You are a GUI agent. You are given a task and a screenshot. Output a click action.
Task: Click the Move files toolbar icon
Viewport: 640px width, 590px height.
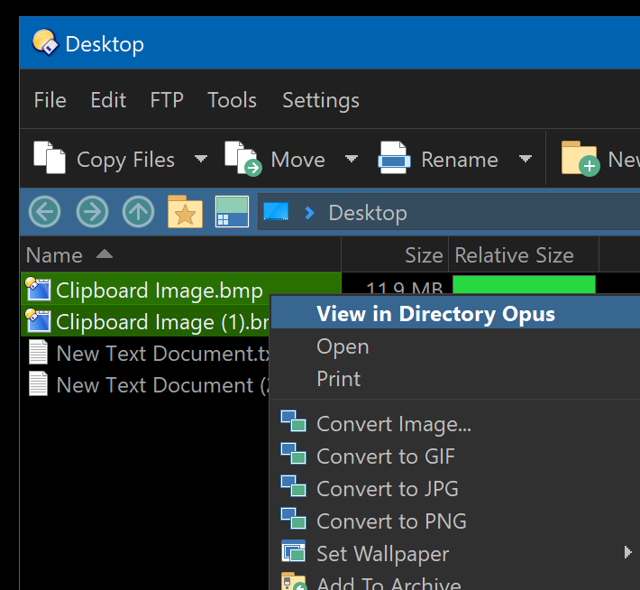point(243,159)
